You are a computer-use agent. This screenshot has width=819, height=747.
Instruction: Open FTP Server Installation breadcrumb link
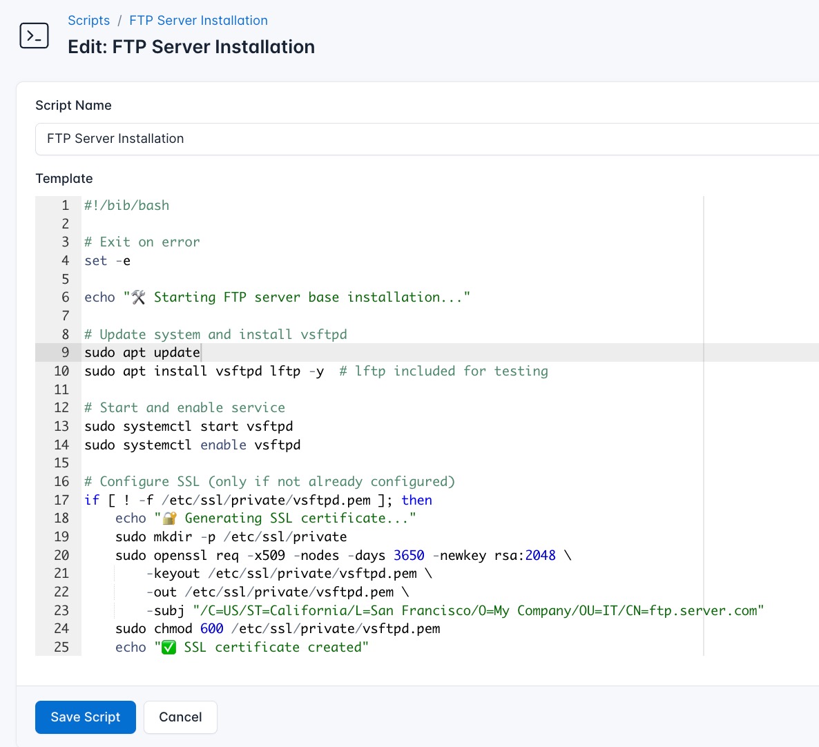coord(198,20)
